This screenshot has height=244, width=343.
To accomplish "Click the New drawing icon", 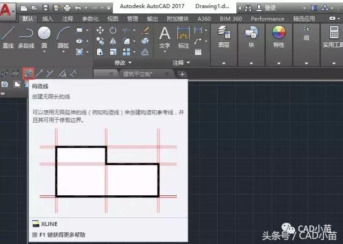I will [24, 9].
